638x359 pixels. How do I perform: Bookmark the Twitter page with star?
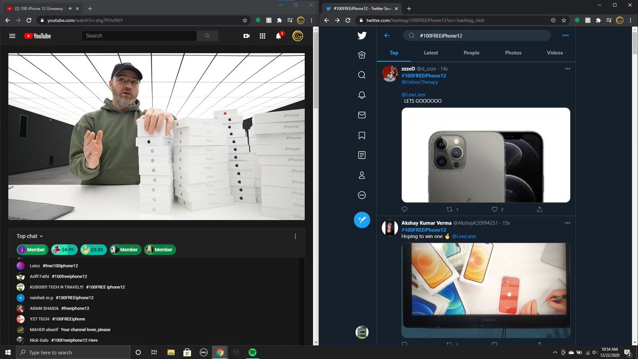(x=565, y=20)
